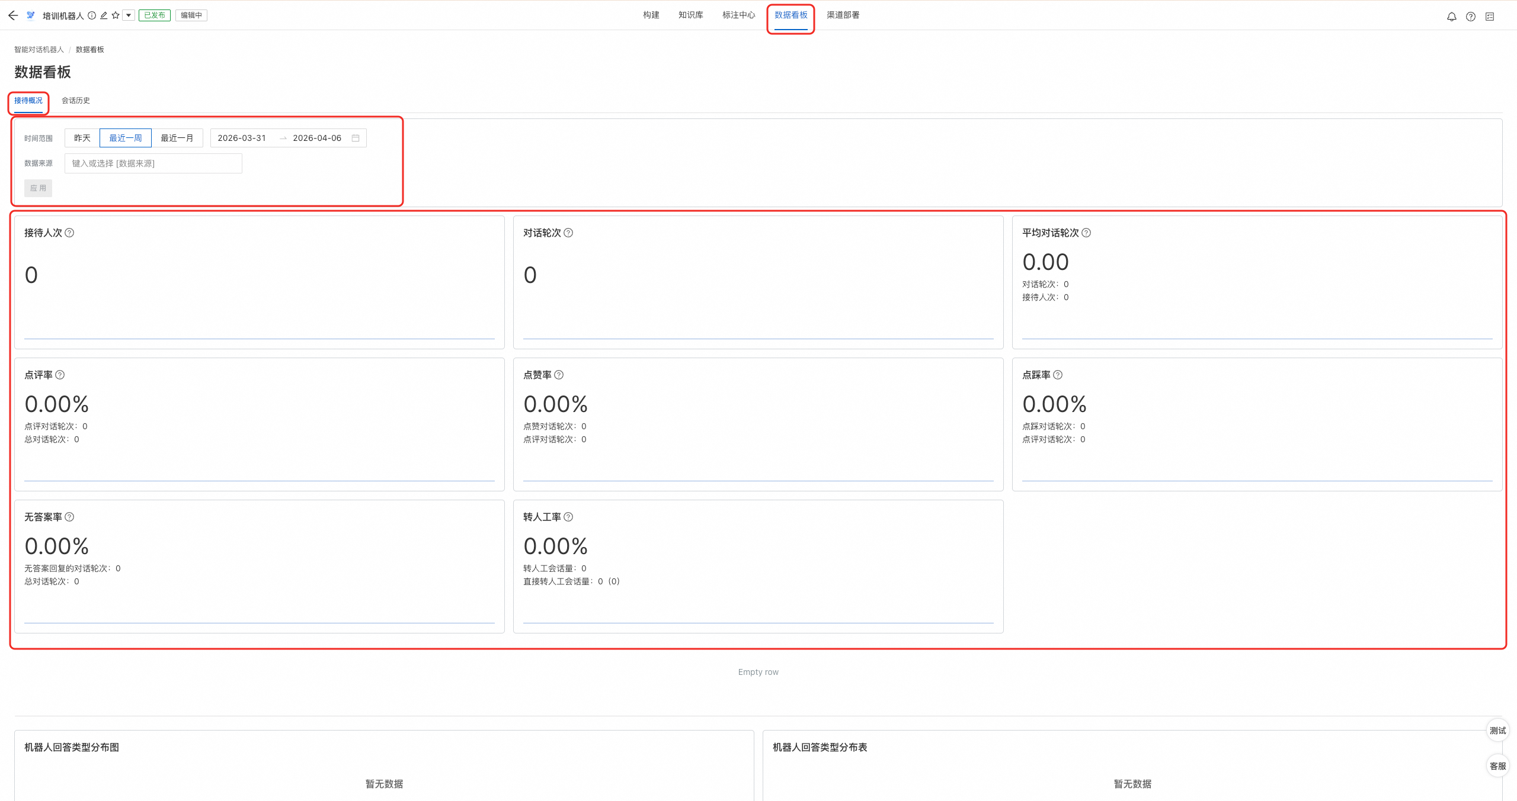
Task: Open the 数据来源 selection box
Action: tap(153, 163)
